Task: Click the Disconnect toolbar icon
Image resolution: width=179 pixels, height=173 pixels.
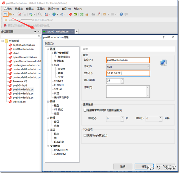Action: tap(24, 14)
